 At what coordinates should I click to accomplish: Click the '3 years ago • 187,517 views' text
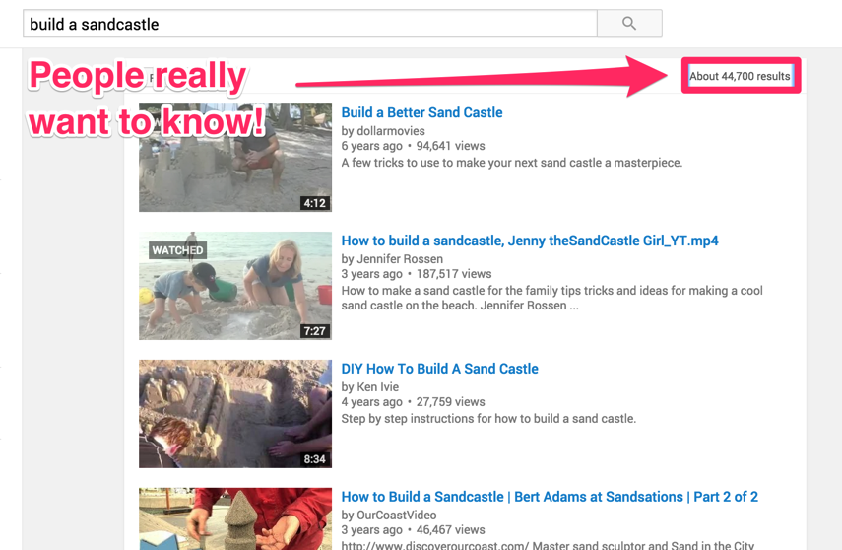click(417, 274)
